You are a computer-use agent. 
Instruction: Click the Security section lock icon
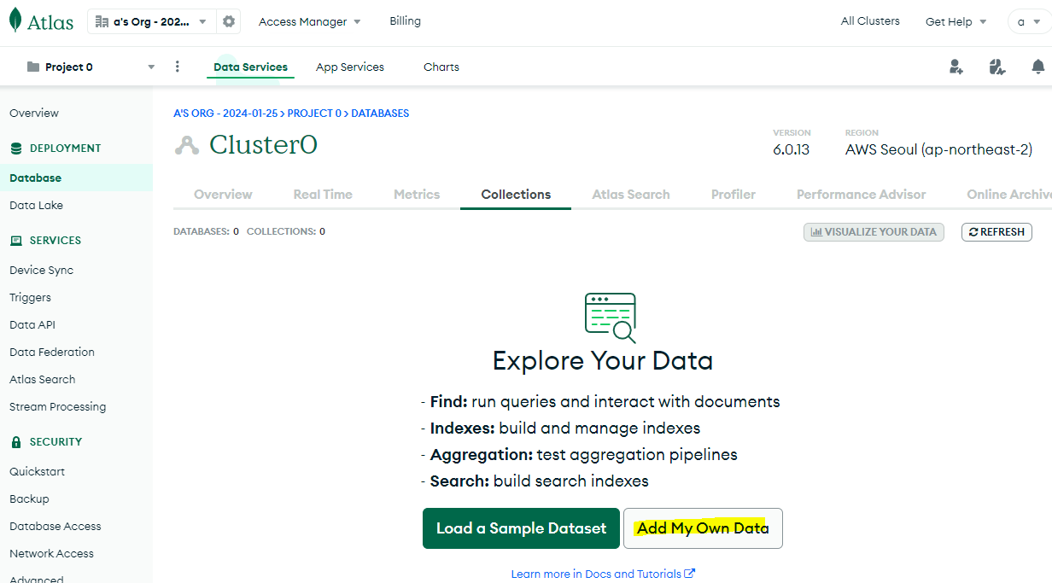[16, 442]
